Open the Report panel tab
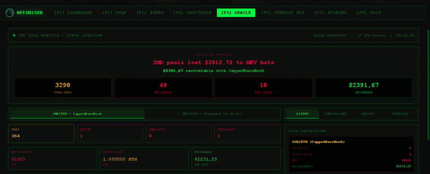The height and width of the screenshot is (174, 430). (x=368, y=114)
